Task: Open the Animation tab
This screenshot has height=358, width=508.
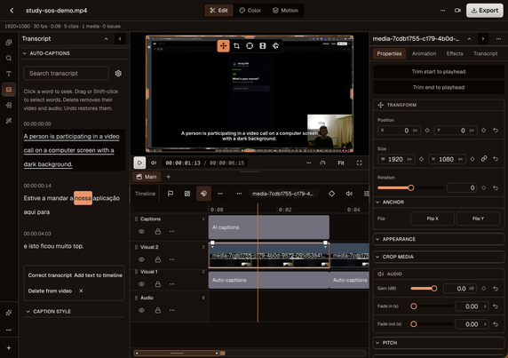Action: [424, 54]
